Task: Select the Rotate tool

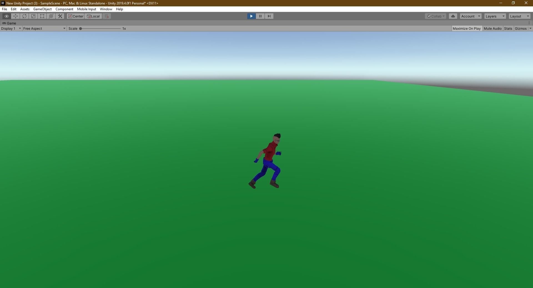Action: click(x=24, y=16)
